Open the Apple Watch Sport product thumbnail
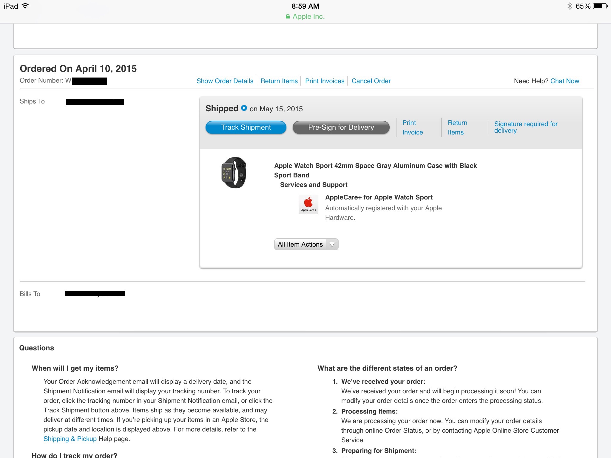611x458 pixels. 234,173
